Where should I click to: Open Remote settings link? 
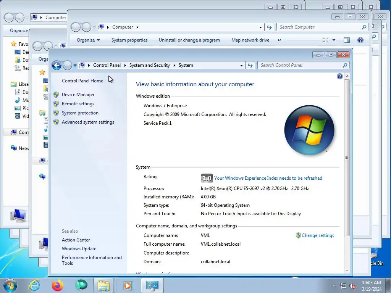78,104
